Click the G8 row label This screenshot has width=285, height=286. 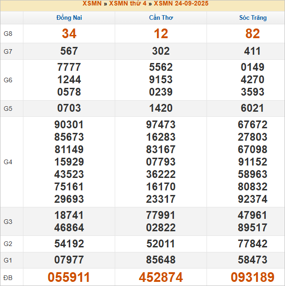(x=8, y=34)
